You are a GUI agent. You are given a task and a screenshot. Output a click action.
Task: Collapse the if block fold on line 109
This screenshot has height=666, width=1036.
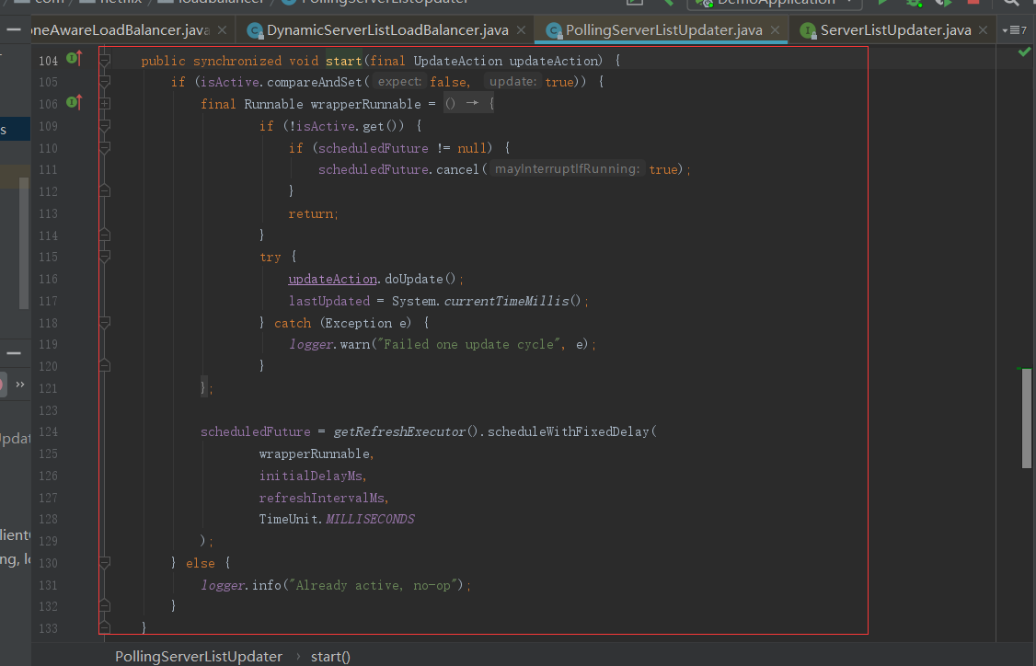click(x=104, y=125)
